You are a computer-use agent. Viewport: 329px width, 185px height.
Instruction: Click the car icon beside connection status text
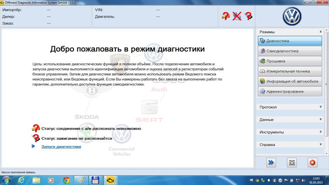pyautogui.click(x=36, y=128)
